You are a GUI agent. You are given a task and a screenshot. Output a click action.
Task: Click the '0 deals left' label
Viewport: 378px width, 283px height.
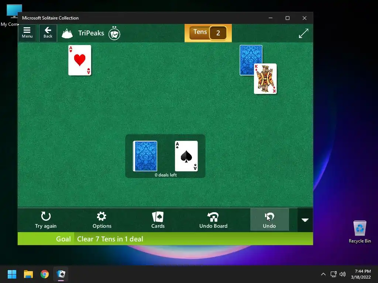pos(166,175)
